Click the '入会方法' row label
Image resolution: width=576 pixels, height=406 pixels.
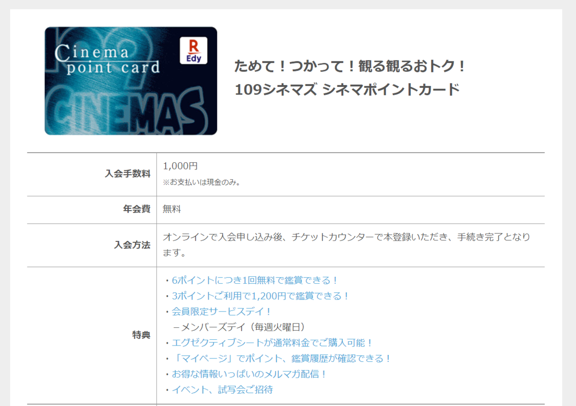click(x=132, y=245)
